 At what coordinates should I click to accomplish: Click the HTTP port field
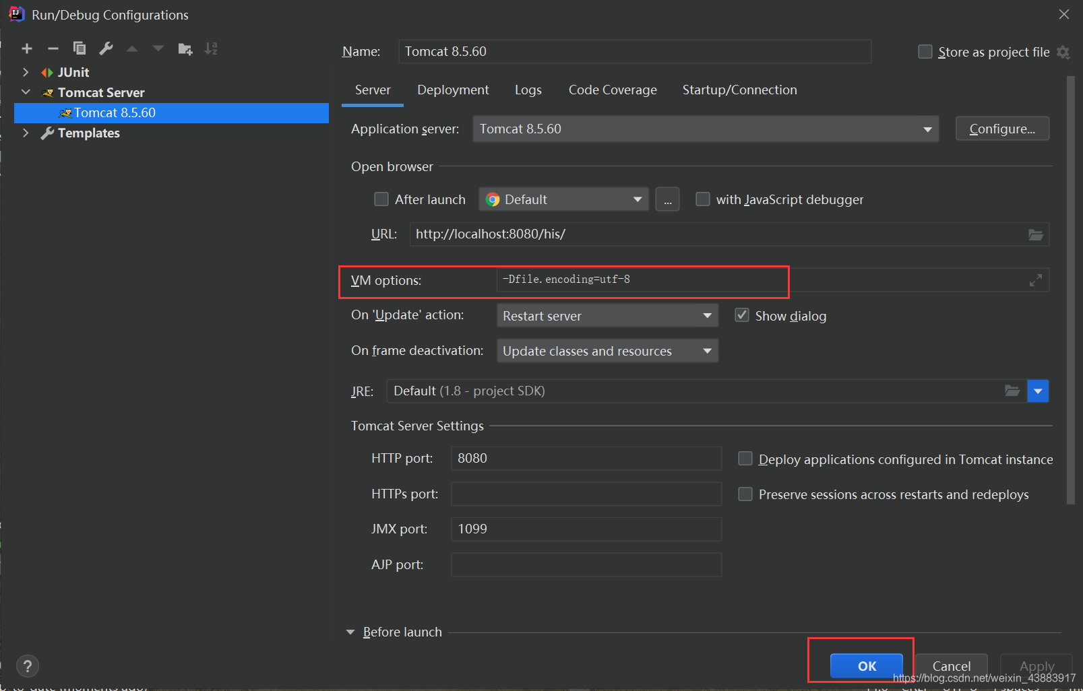click(586, 458)
